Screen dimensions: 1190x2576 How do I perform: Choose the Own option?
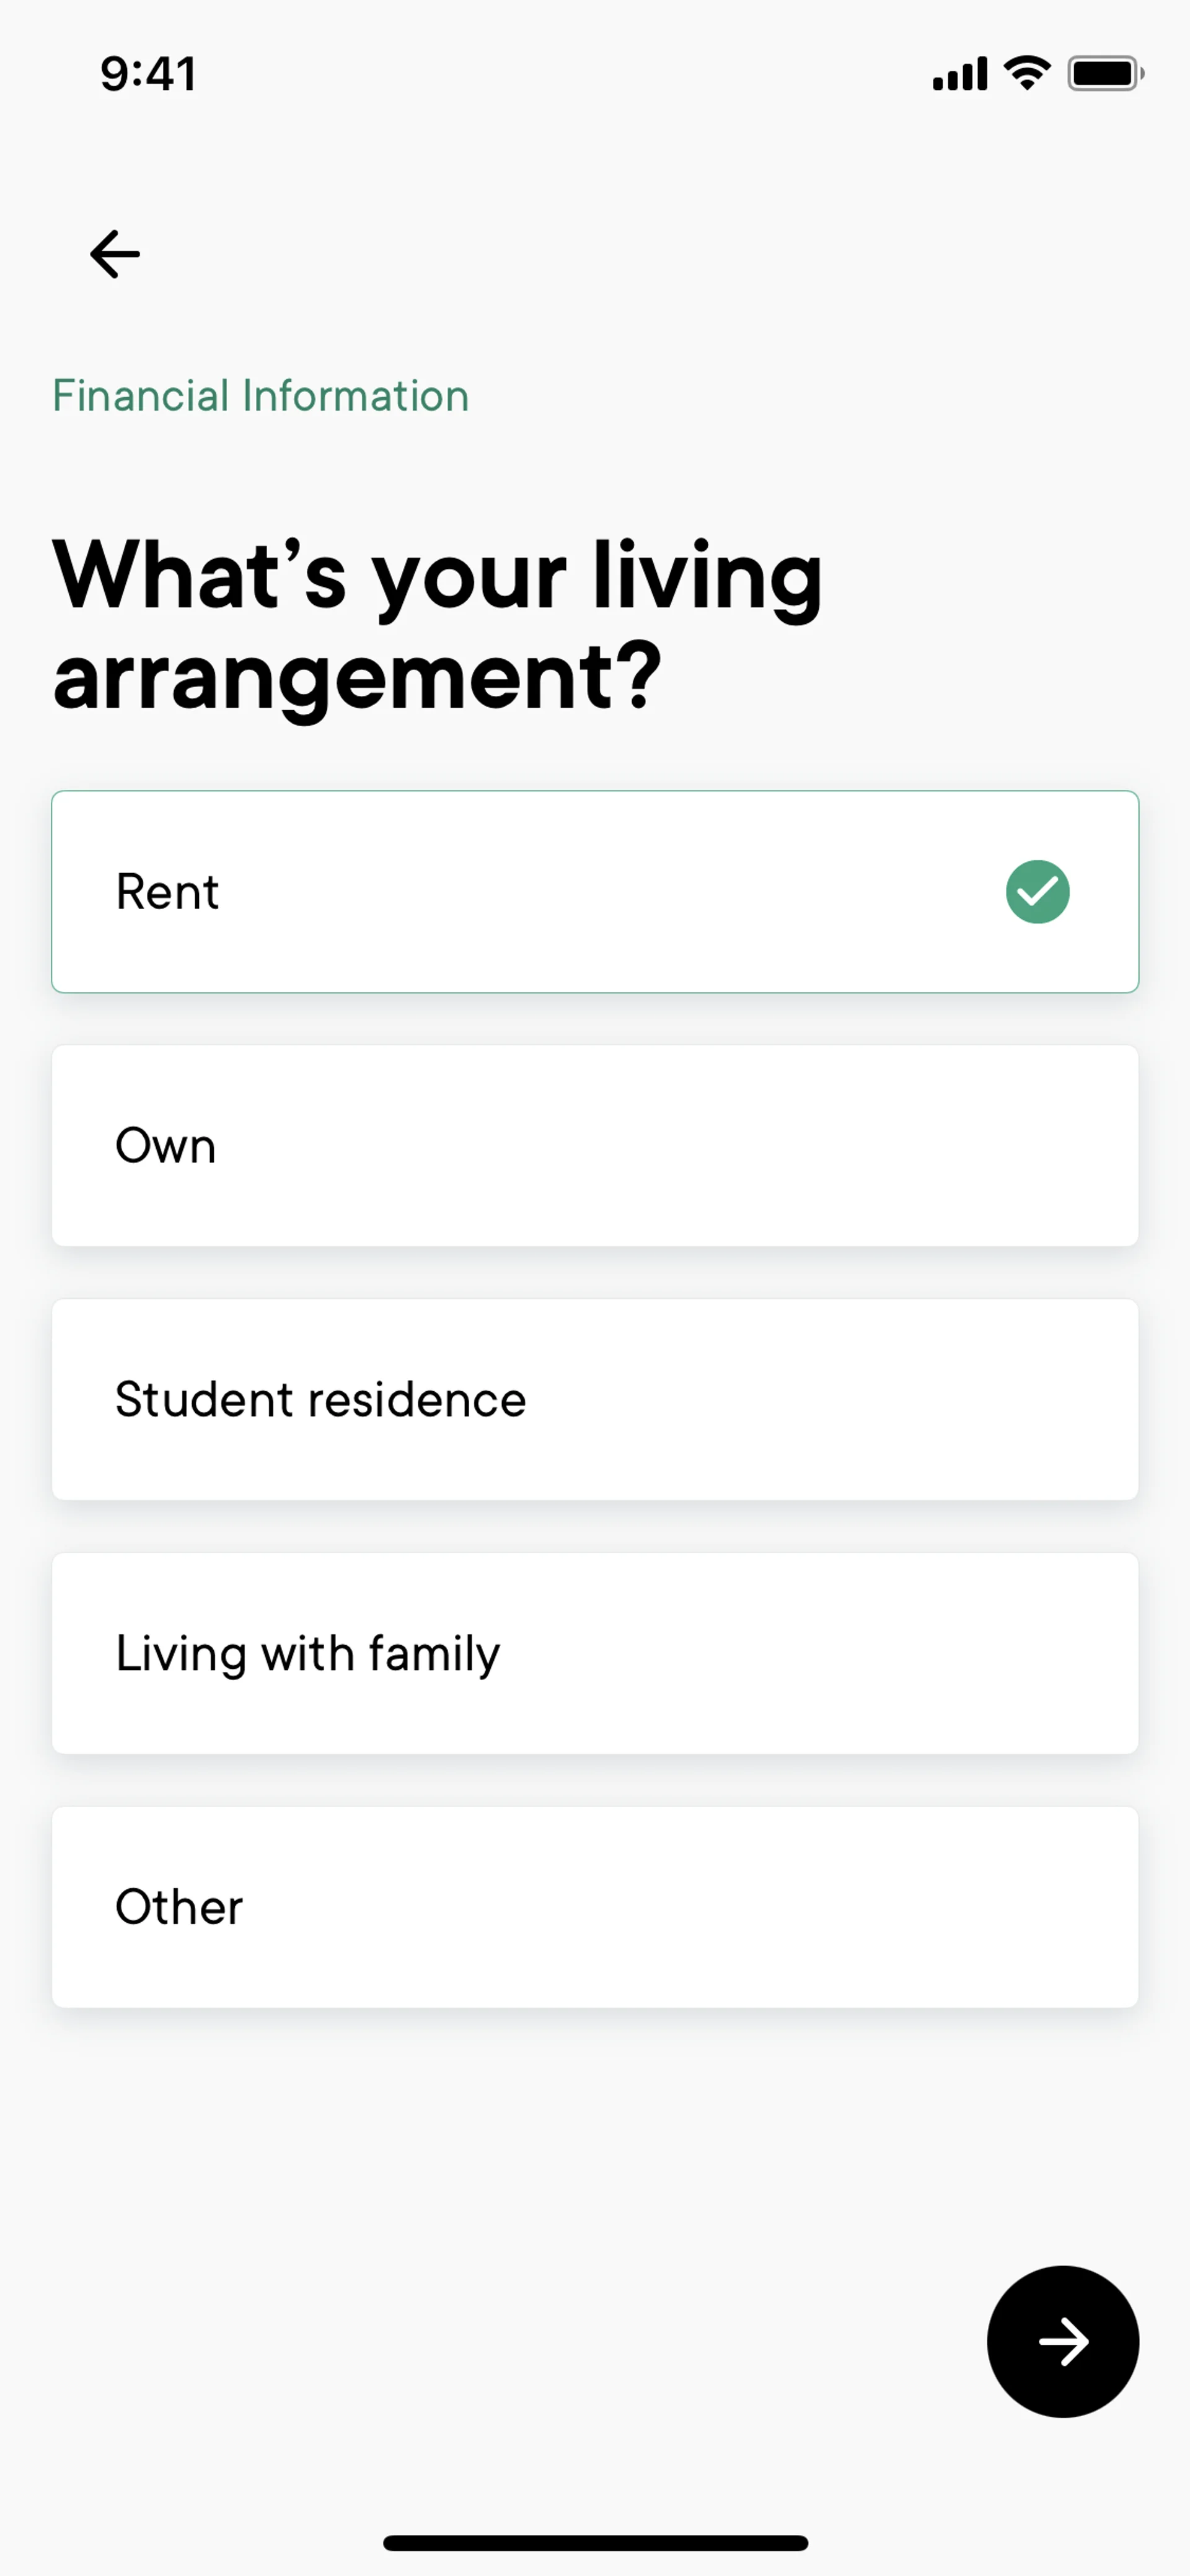tap(594, 1145)
